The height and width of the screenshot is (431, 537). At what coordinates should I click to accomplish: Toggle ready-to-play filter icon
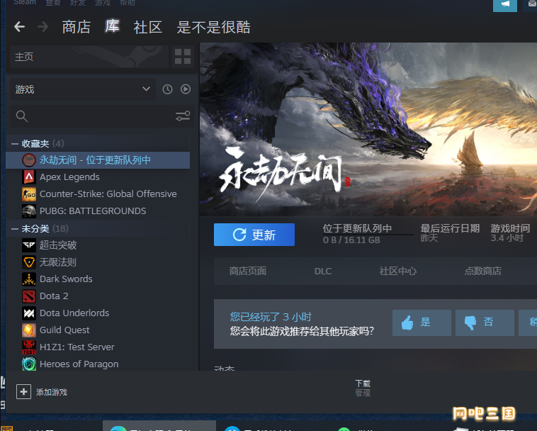coord(186,89)
